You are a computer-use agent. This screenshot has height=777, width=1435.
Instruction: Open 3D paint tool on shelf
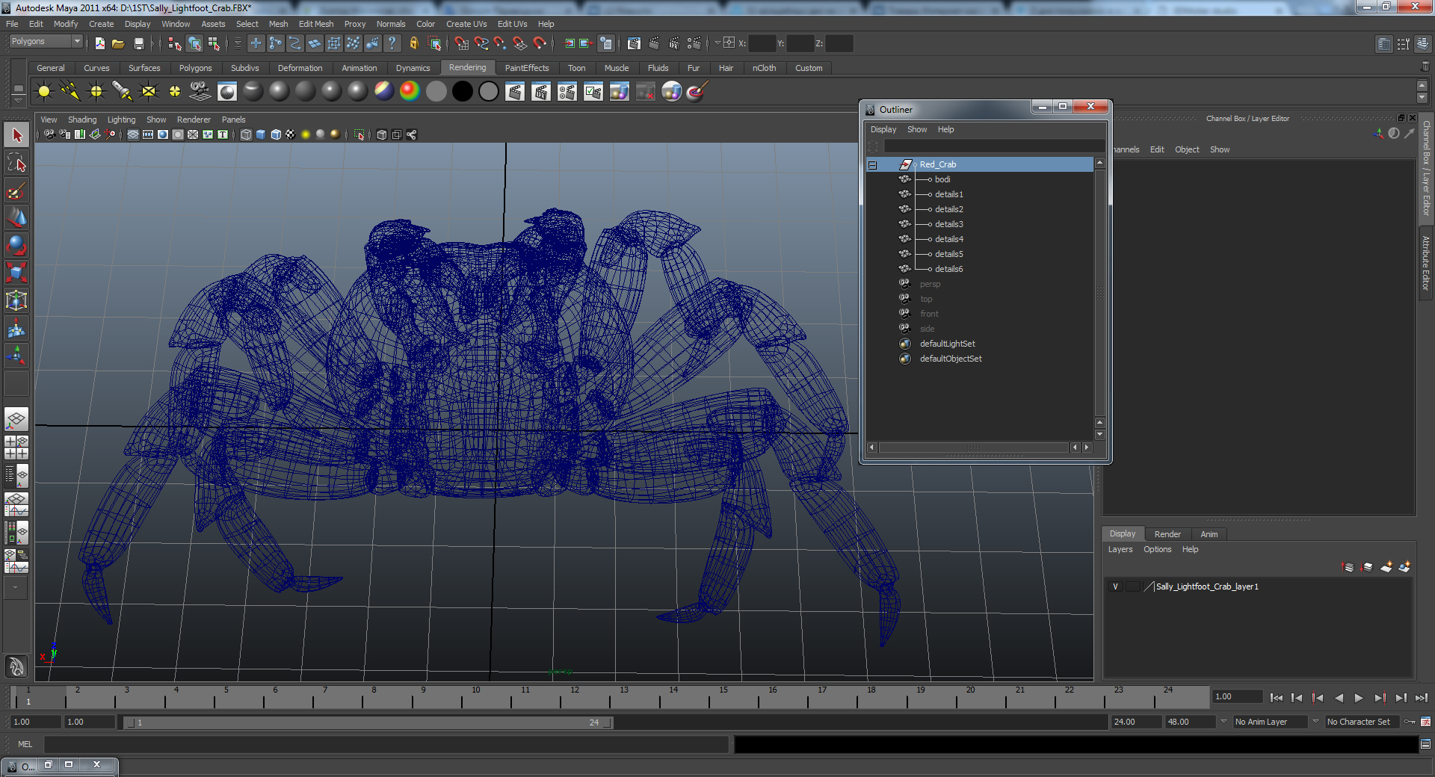pos(697,91)
